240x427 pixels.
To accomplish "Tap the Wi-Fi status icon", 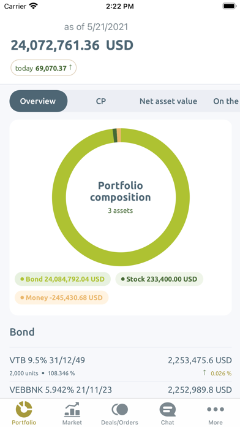I will point(34,6).
